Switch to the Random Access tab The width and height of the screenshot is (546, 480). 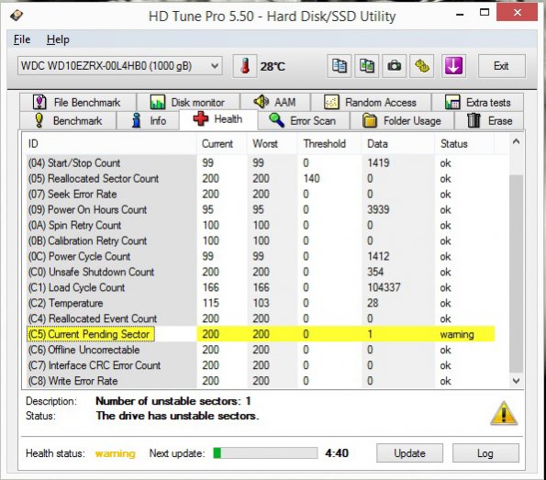pyautogui.click(x=371, y=103)
